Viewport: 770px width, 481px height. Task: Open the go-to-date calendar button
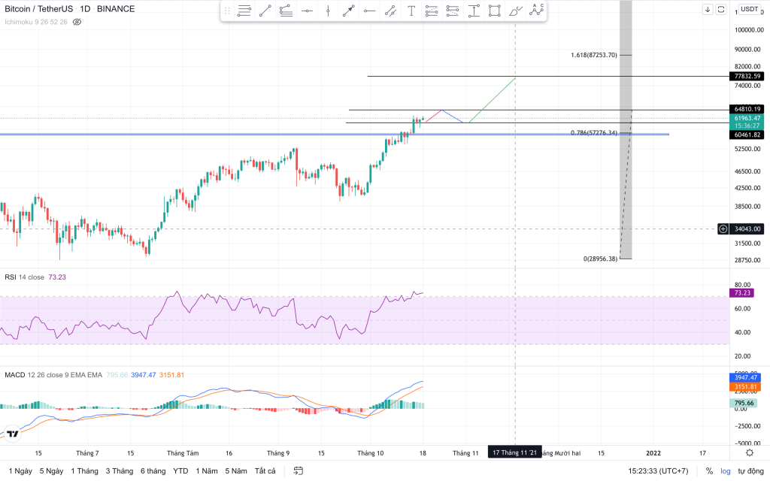click(x=299, y=470)
